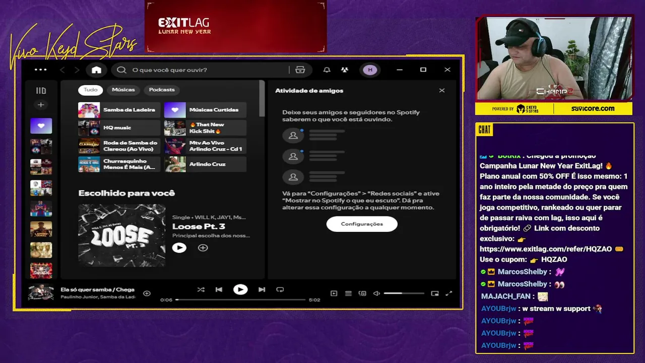Open Roda de Samba do Clareou
The height and width of the screenshot is (363, 645).
pyautogui.click(x=119, y=146)
